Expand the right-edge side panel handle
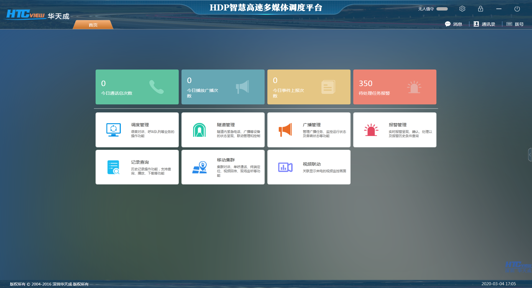 click(530, 155)
